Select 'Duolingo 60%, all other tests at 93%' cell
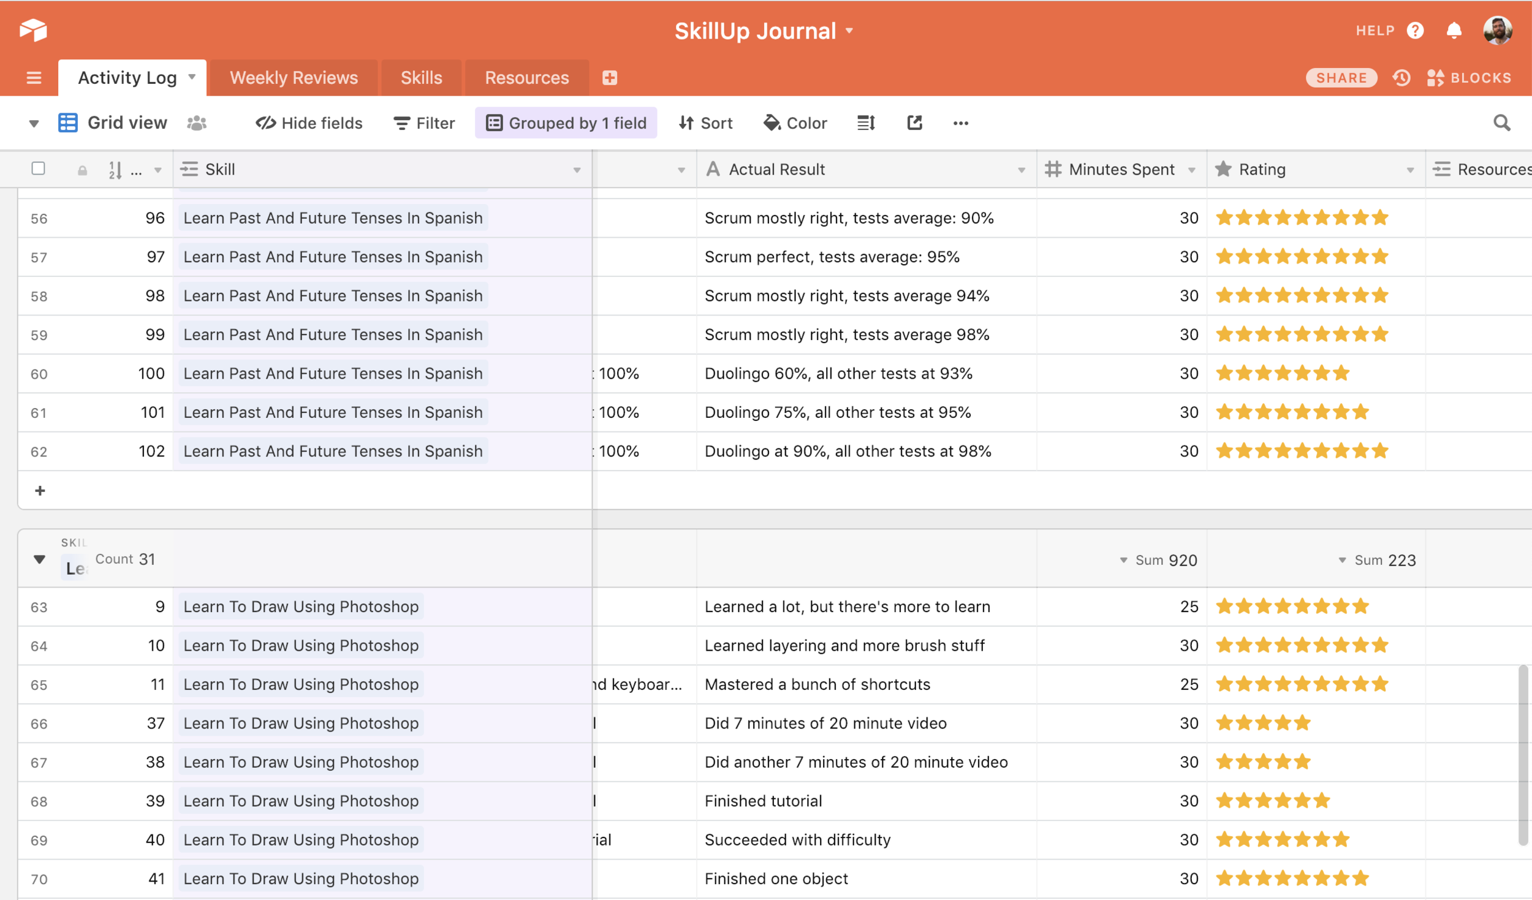1532x900 pixels. (866, 373)
